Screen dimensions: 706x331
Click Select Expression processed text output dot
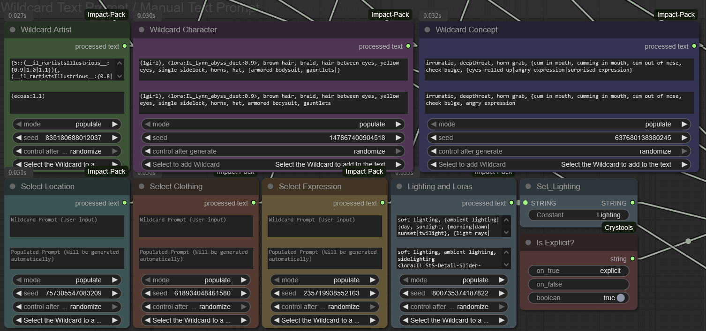pos(383,203)
